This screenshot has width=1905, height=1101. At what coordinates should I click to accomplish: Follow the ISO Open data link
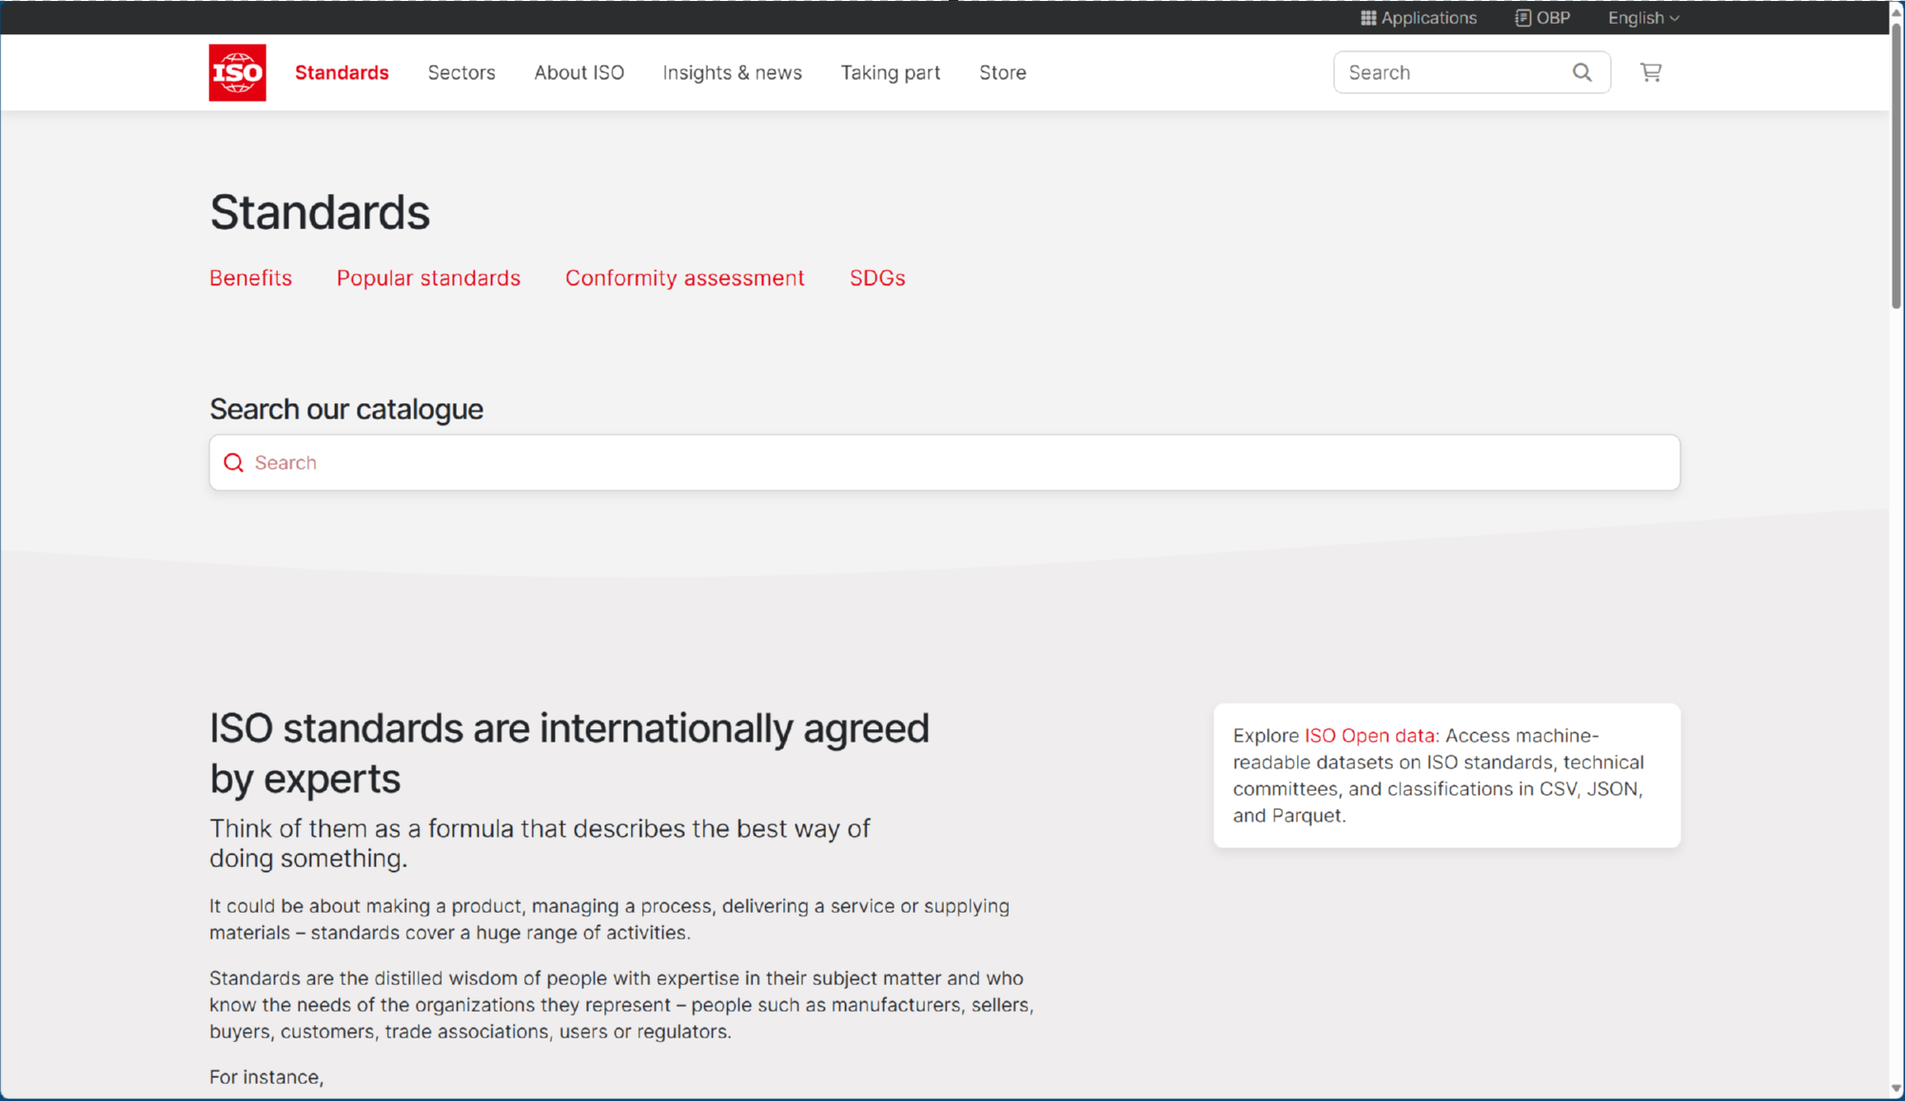pyautogui.click(x=1369, y=735)
